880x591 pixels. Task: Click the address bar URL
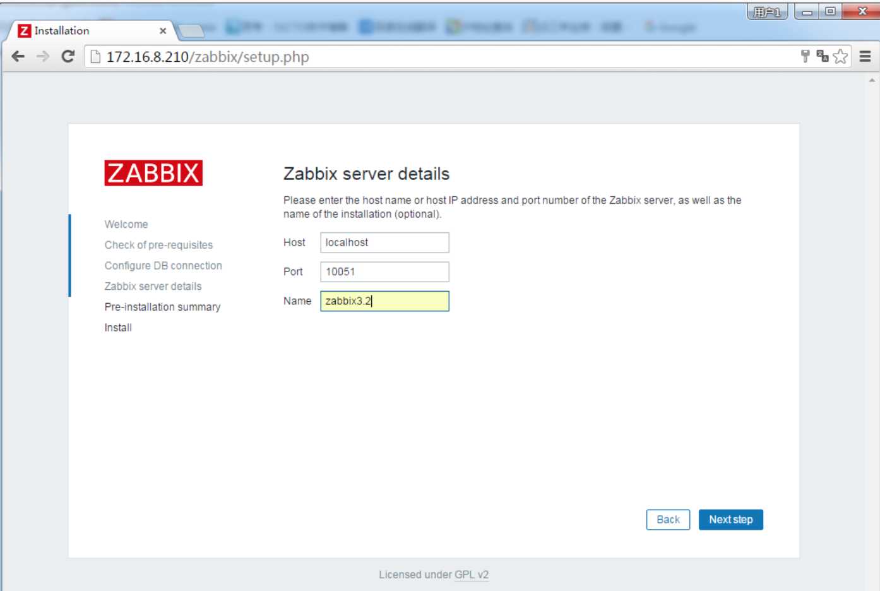(x=208, y=57)
